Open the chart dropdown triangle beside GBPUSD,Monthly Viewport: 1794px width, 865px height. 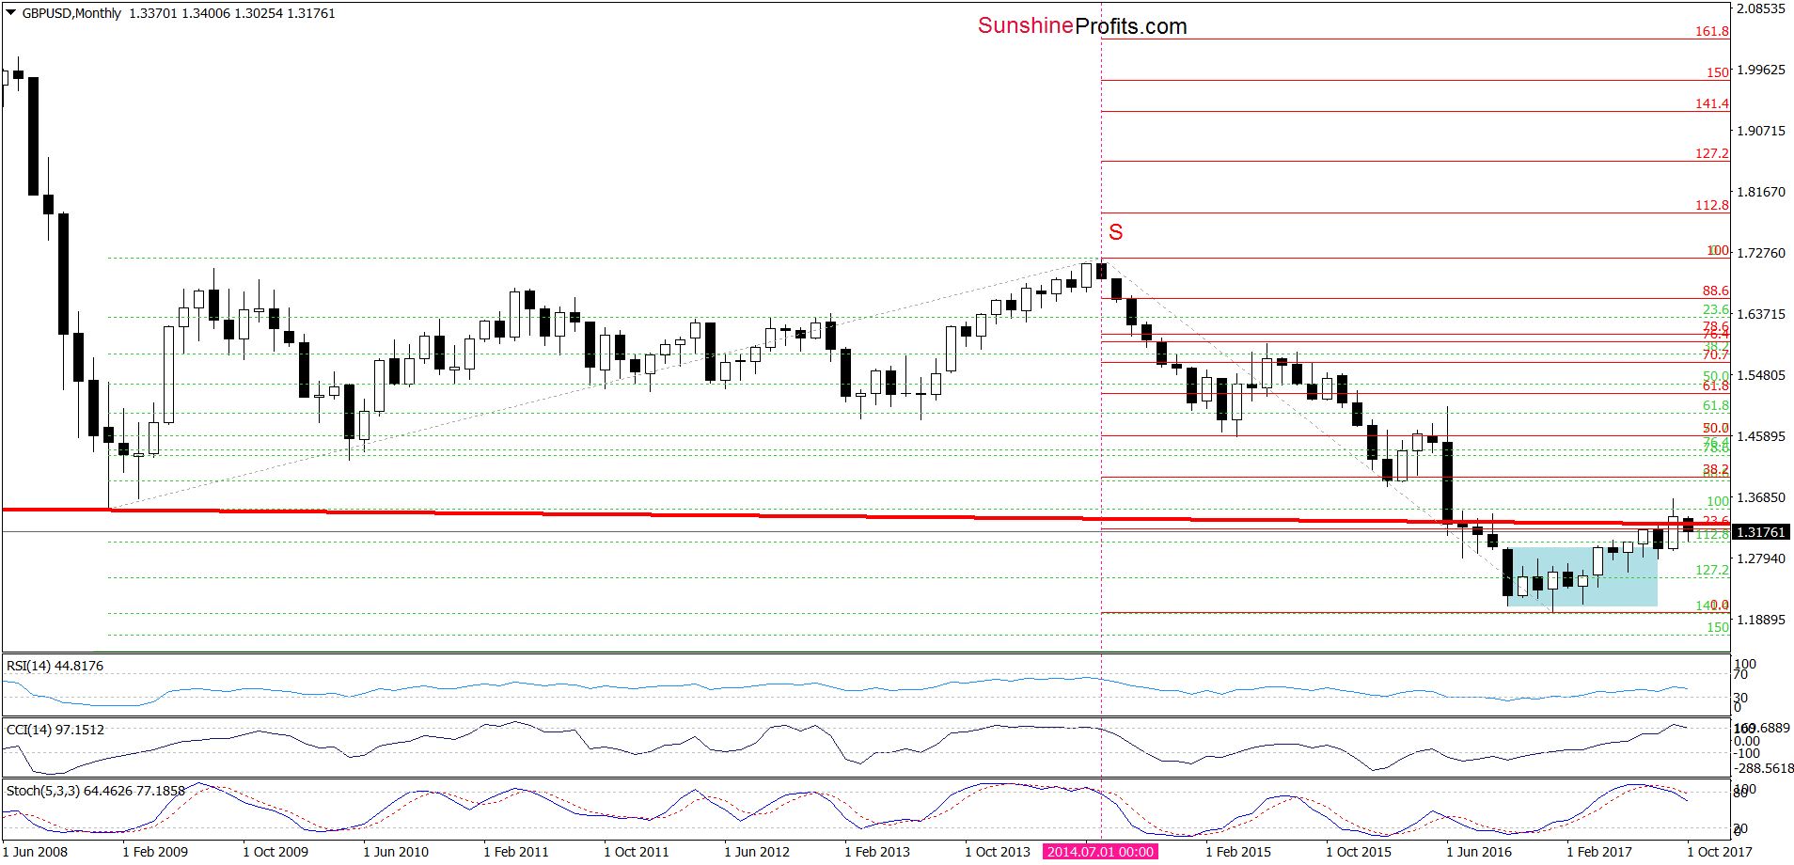click(11, 13)
